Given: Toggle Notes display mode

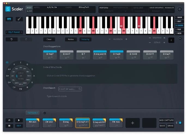Looking at the screenshot, I should (71, 39).
